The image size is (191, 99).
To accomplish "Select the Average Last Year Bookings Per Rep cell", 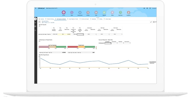I will pyautogui.click(x=74, y=34).
